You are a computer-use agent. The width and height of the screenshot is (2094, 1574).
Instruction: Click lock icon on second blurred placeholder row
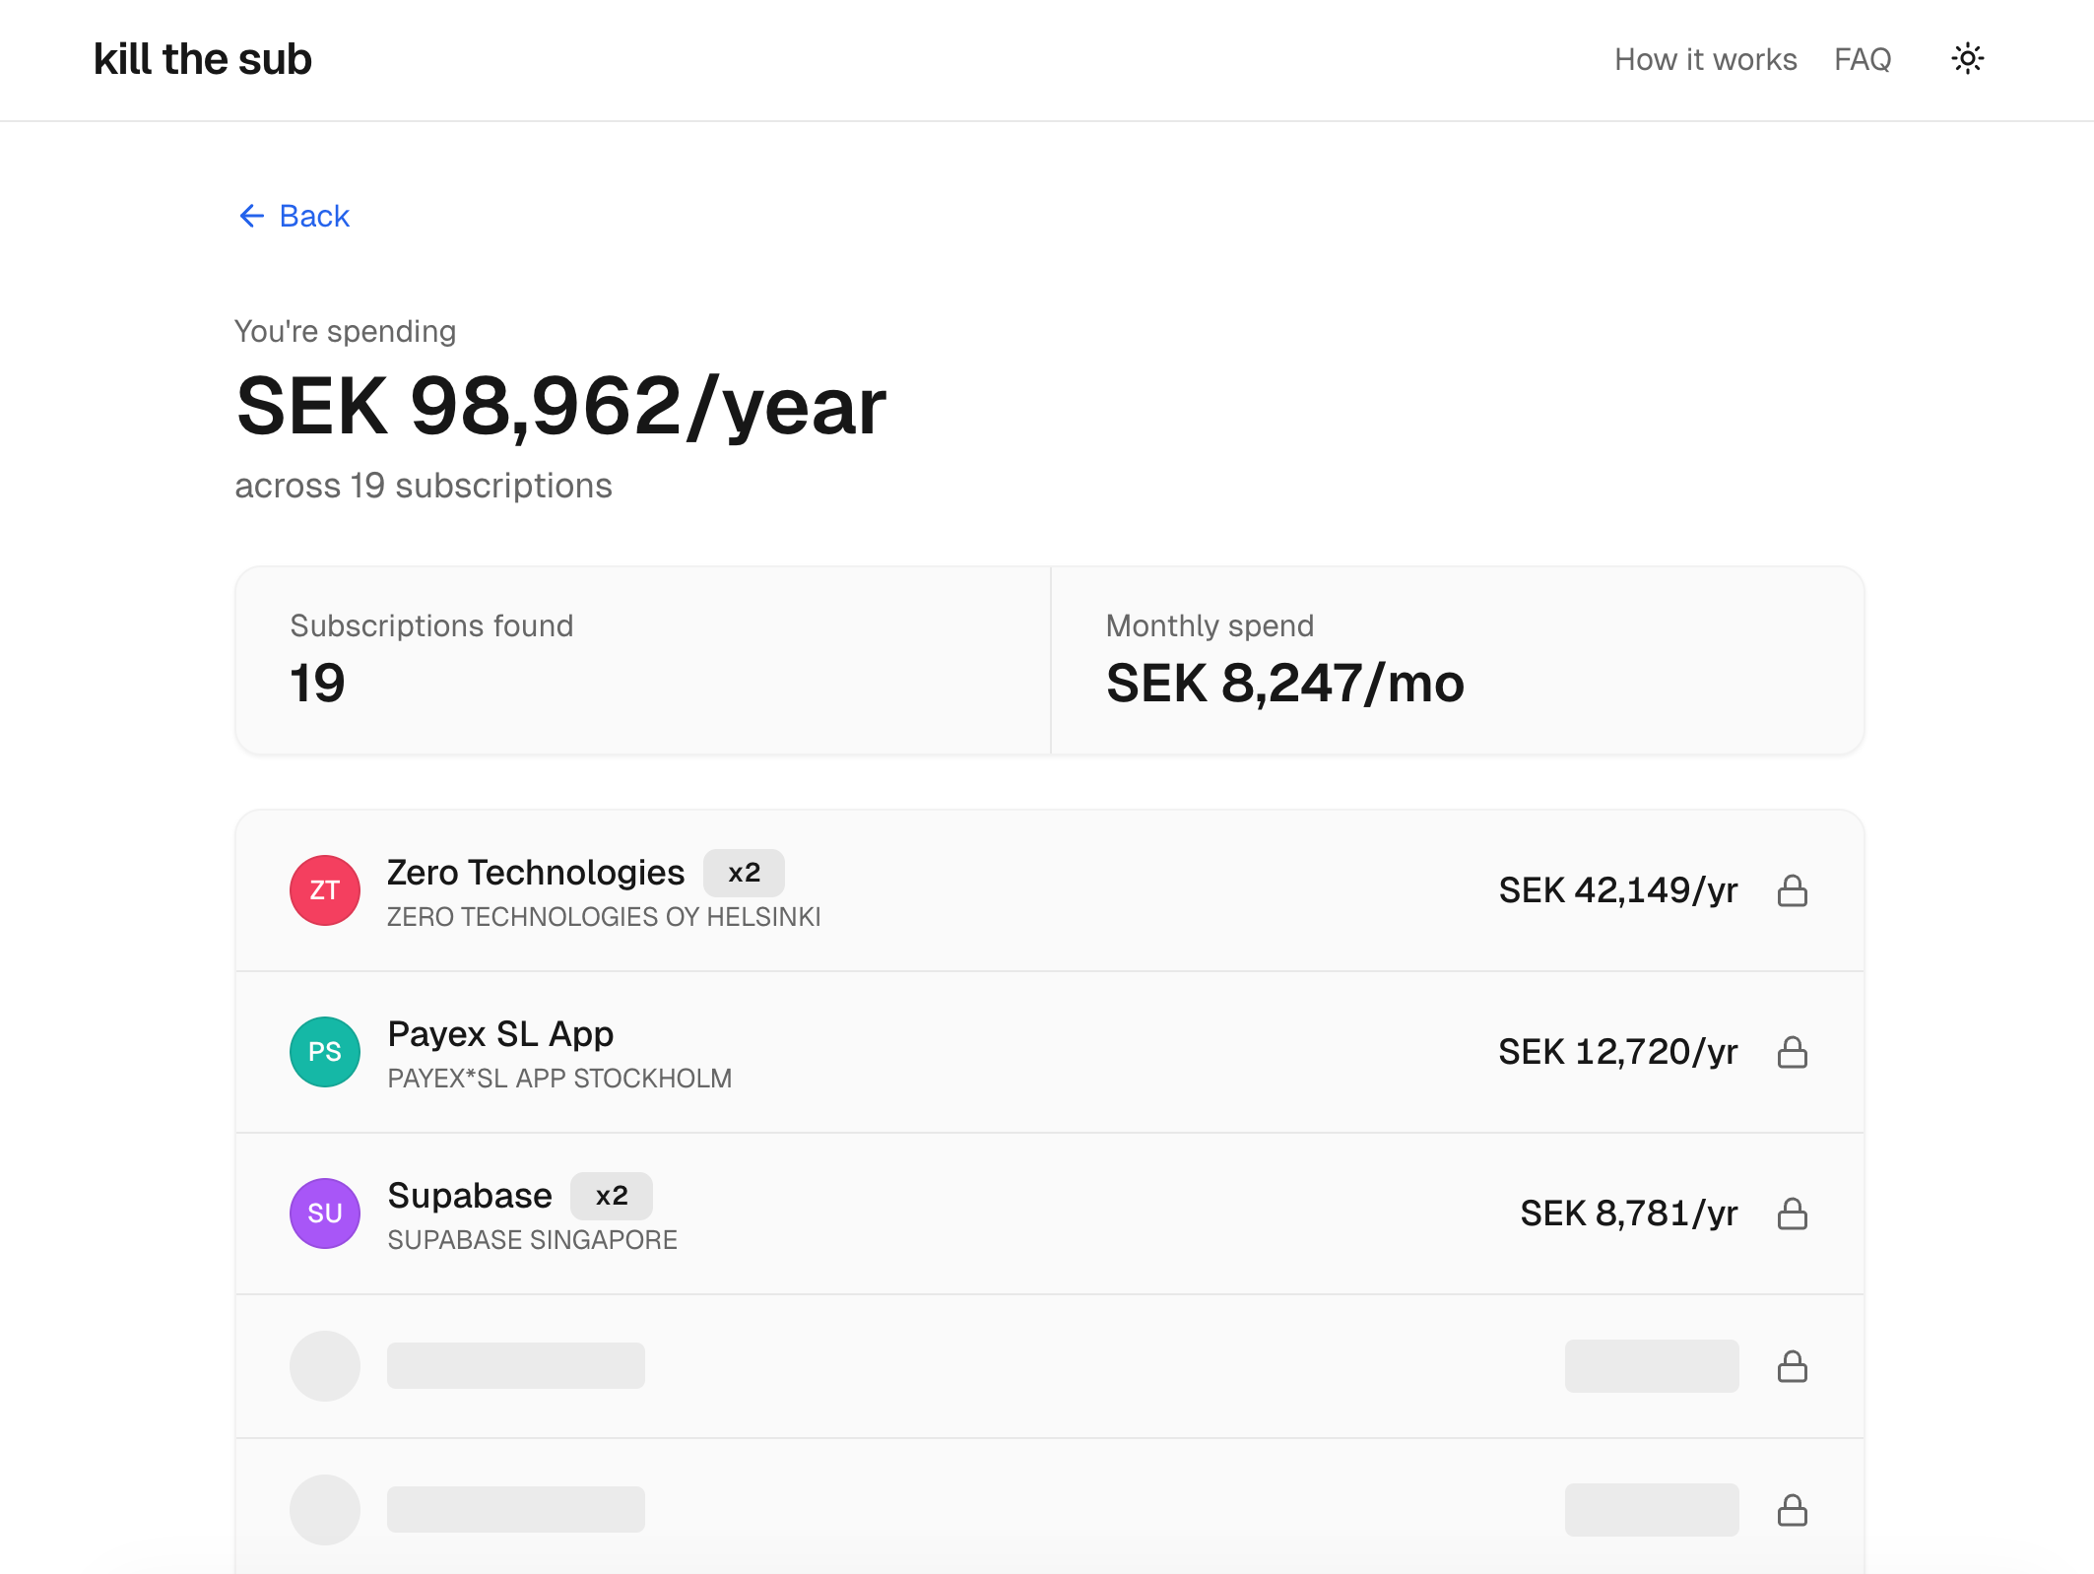(x=1792, y=1510)
